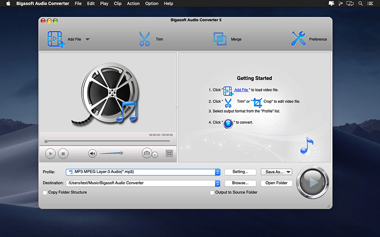Image resolution: width=380 pixels, height=237 pixels.
Task: Click the scissors icon in Getting Started step 2
Action: point(228,102)
